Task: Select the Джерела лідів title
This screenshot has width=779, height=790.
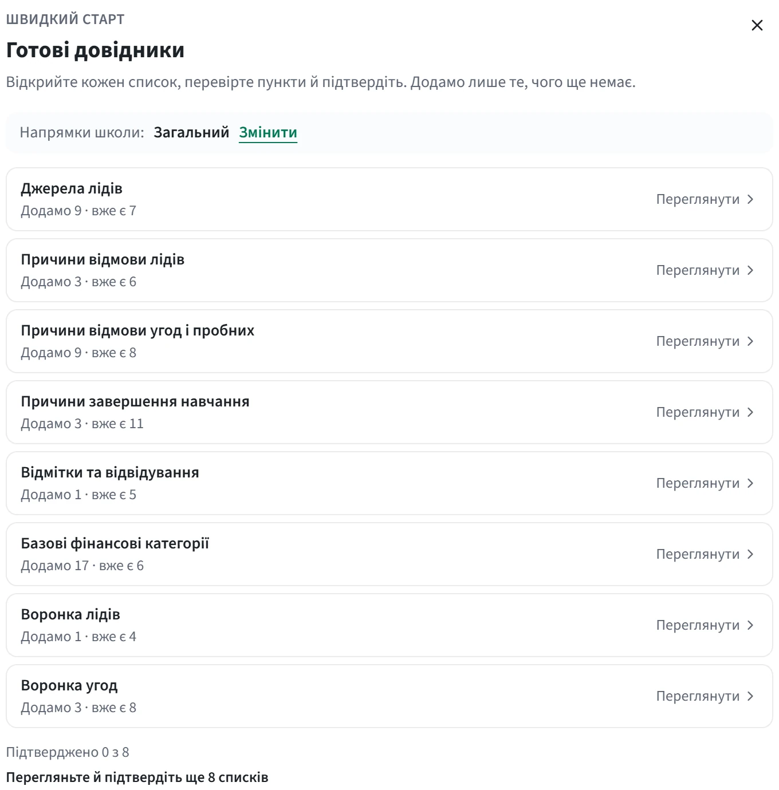Action: [72, 188]
